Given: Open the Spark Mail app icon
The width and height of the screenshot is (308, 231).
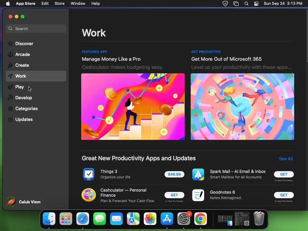Looking at the screenshot, I should click(x=198, y=174).
